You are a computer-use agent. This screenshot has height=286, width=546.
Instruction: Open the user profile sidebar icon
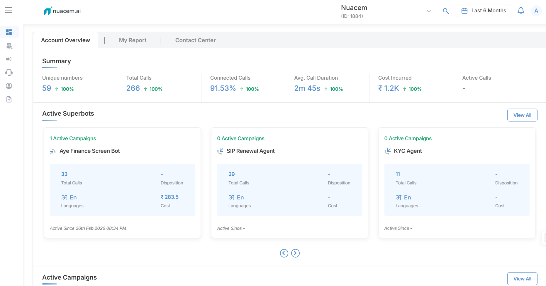coord(9,86)
